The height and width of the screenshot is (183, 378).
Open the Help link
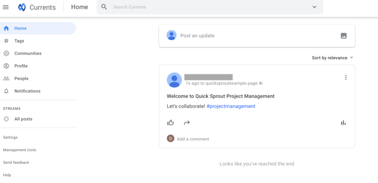[x=7, y=175]
